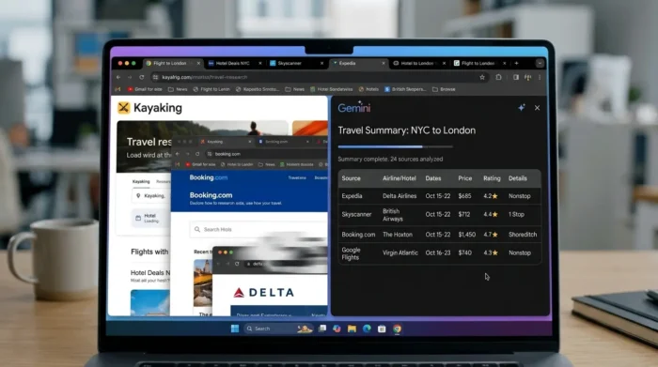Screen dimensions: 658x367
Task: Click the Booking.com window Search Hotels field
Action: tap(258, 229)
